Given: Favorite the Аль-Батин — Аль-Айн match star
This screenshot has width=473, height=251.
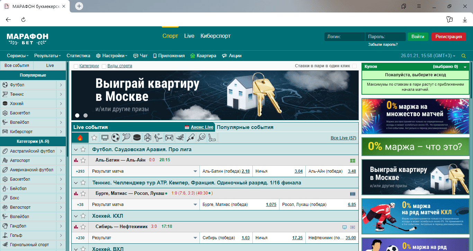Looking at the screenshot, I should click(x=83, y=160).
